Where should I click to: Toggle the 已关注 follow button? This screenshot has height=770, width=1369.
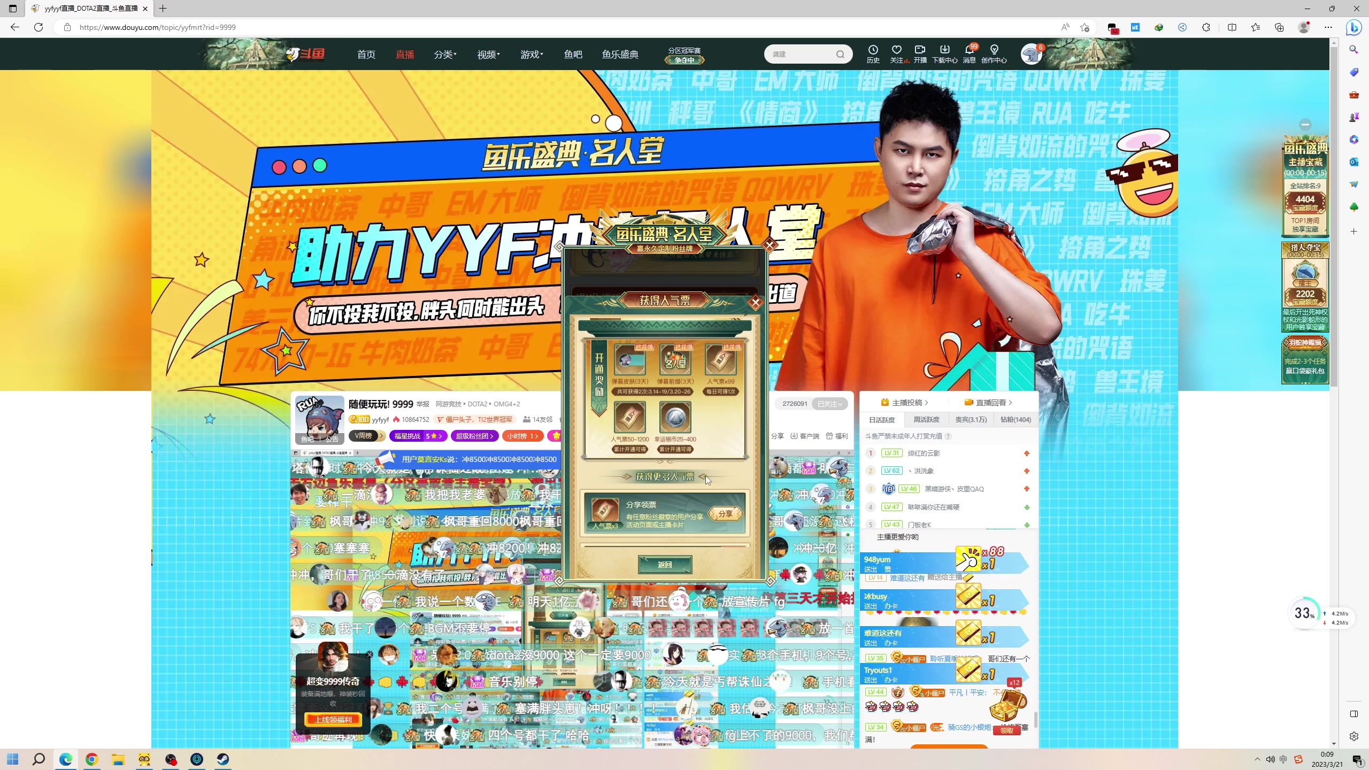(829, 404)
